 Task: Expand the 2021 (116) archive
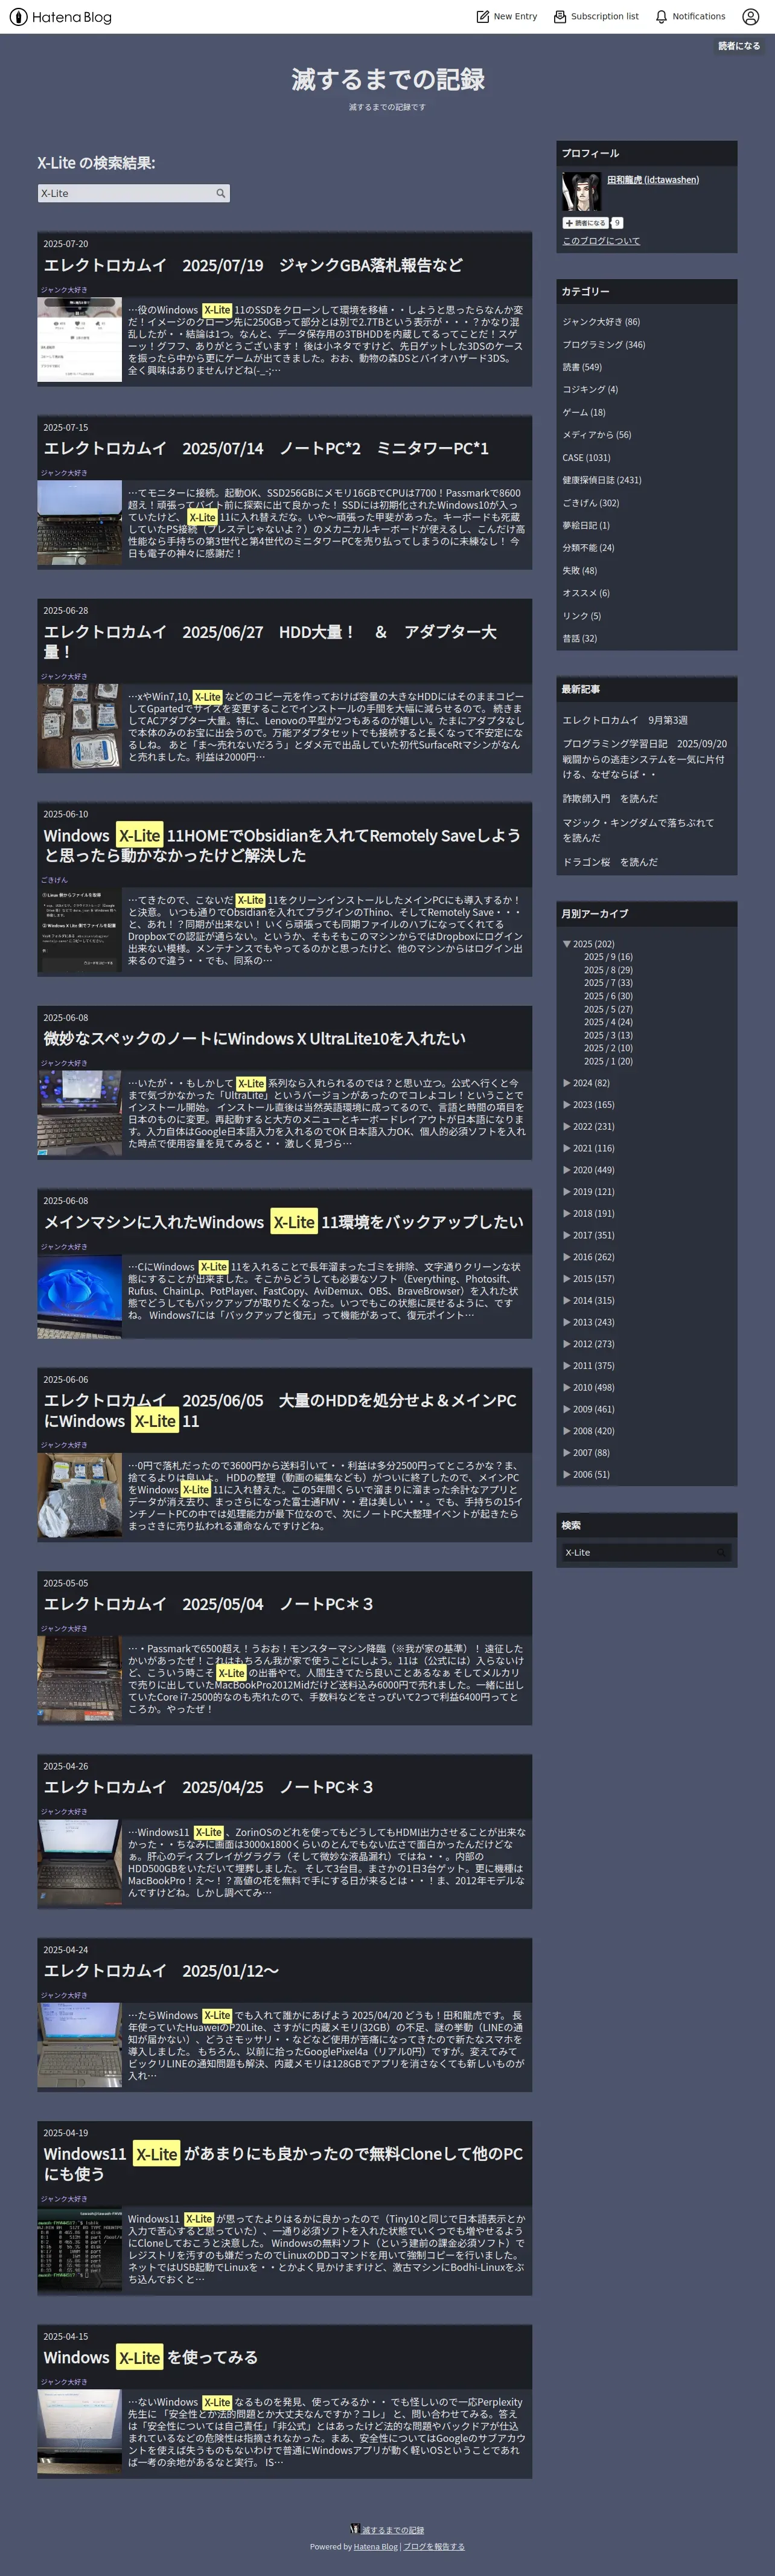point(566,1148)
